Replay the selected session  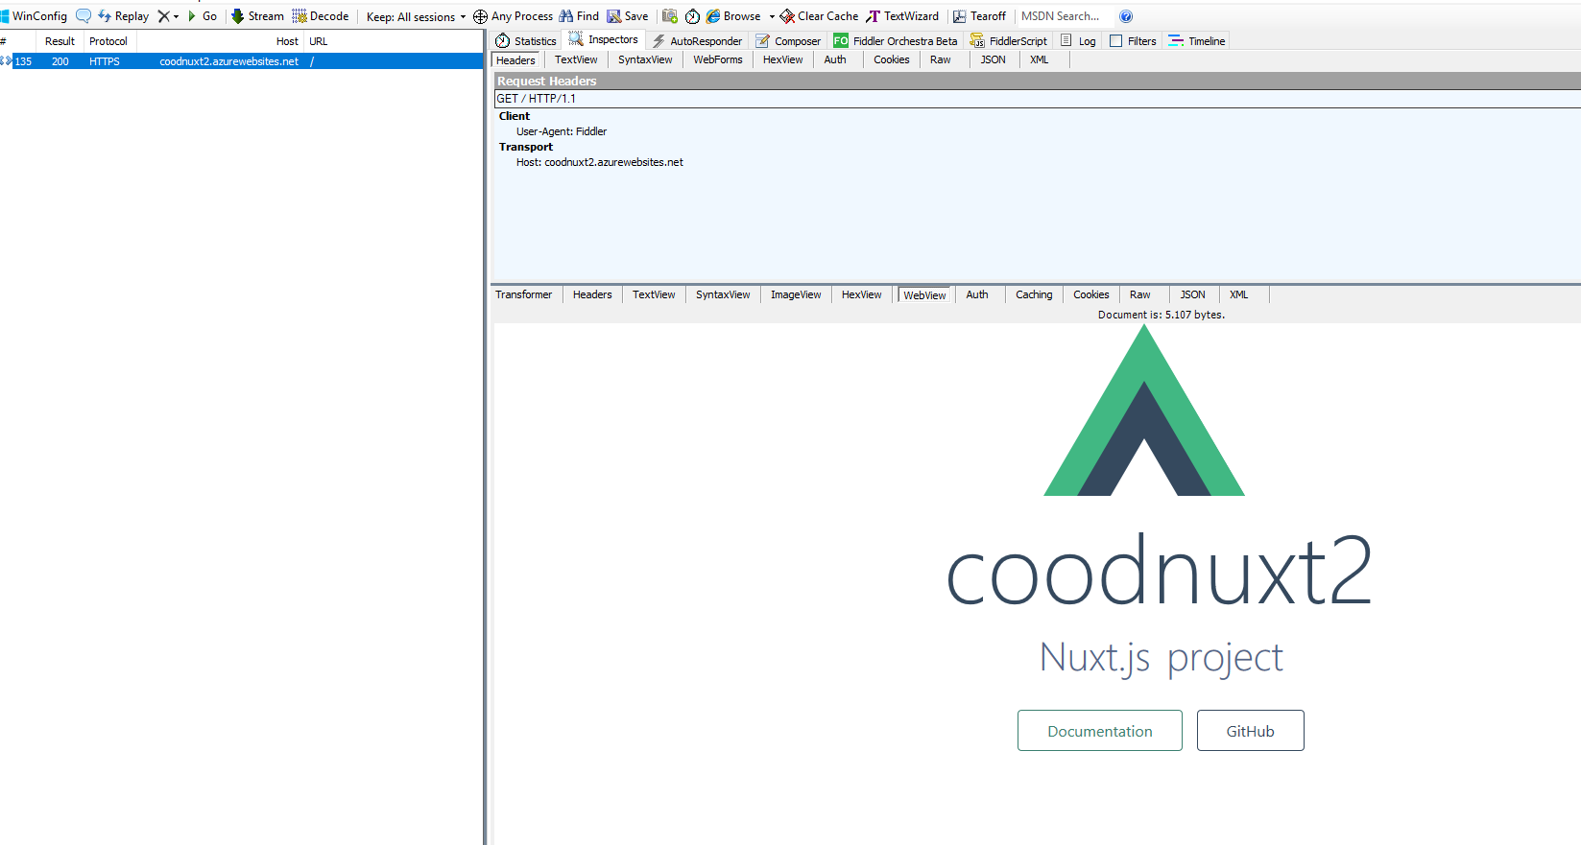tap(124, 16)
